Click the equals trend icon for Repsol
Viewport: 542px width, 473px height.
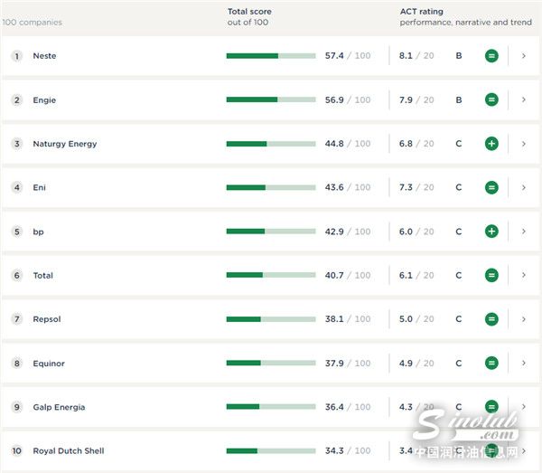(491, 319)
